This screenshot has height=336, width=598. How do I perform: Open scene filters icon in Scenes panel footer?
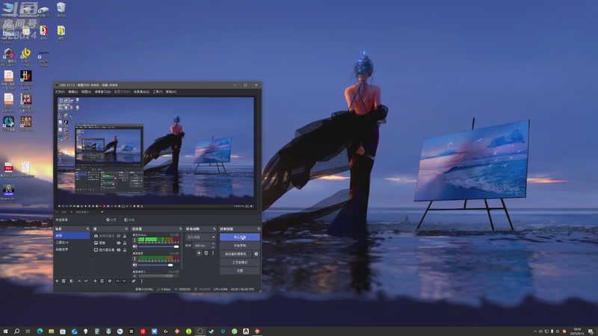tap(71, 281)
